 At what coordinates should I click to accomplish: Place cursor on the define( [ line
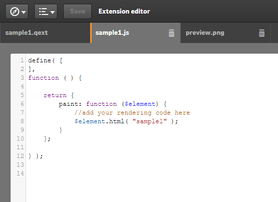pyautogui.click(x=45, y=60)
